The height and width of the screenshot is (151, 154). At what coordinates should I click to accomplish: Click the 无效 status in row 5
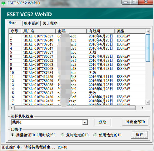pyautogui.click(x=92, y=52)
